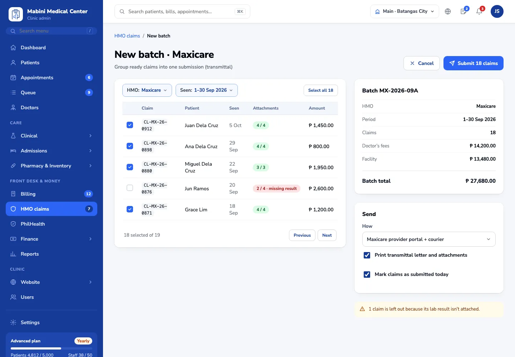Check the claim CL-MX-26-0876 for Jun Ramos
The height and width of the screenshot is (357, 515).
(130, 188)
